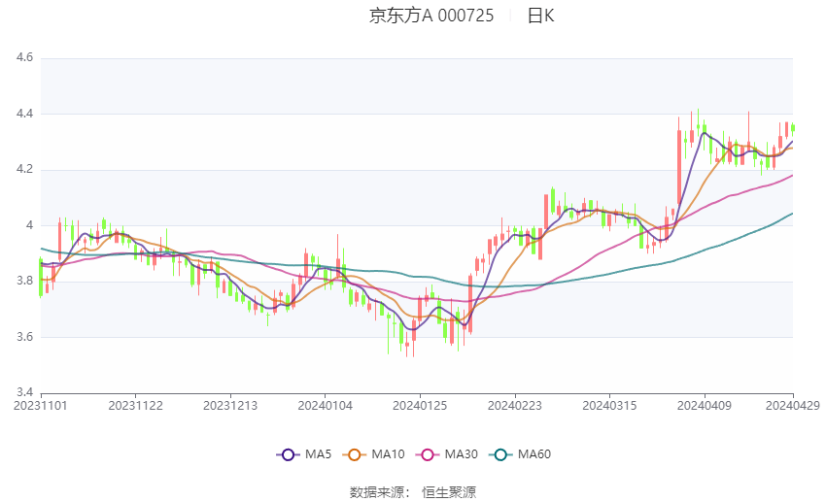Toggle the MA10 legend series
The width and height of the screenshot is (826, 502).
click(x=373, y=454)
